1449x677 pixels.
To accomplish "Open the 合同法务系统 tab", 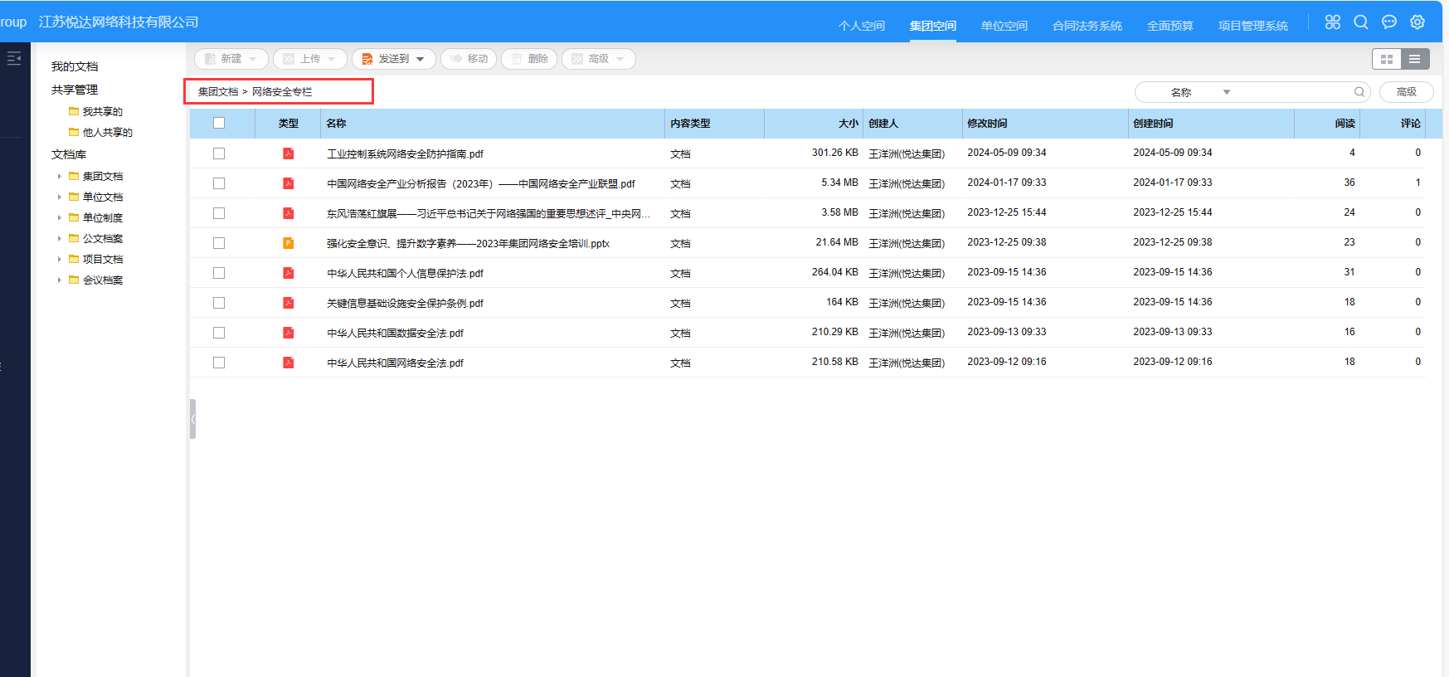I will click(1087, 26).
